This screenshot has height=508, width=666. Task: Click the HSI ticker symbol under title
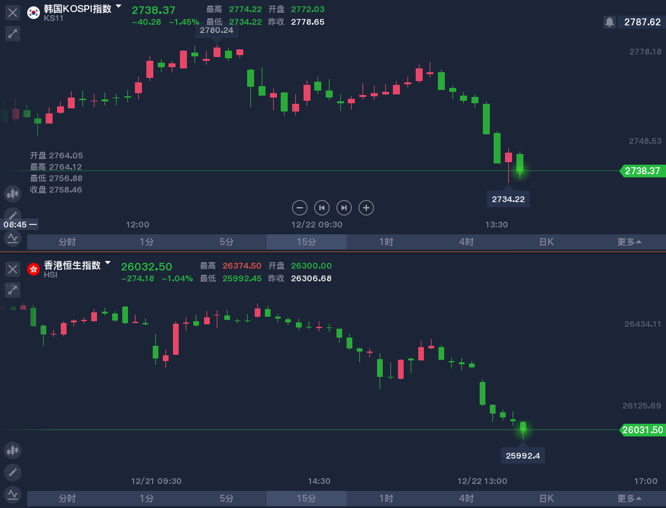tap(51, 274)
